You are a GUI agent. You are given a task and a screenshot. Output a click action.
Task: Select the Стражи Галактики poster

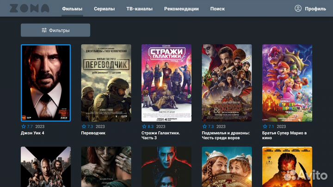tap(166, 83)
